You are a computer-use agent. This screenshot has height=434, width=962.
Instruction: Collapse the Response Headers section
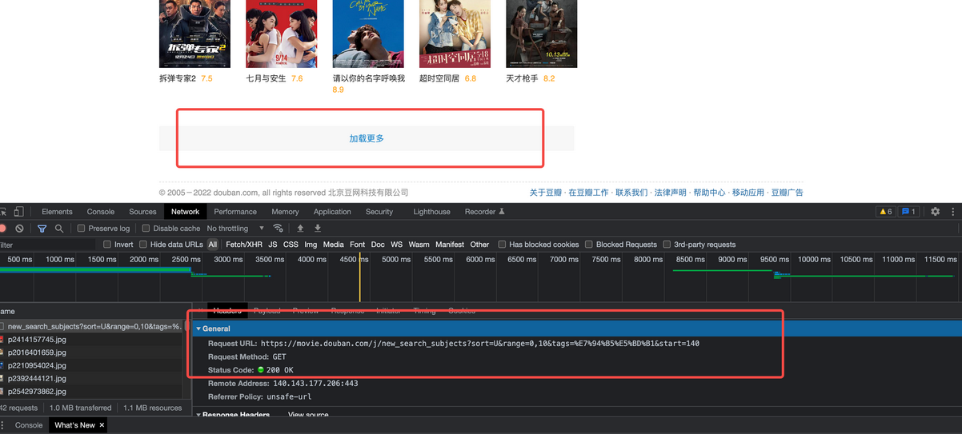[198, 415]
